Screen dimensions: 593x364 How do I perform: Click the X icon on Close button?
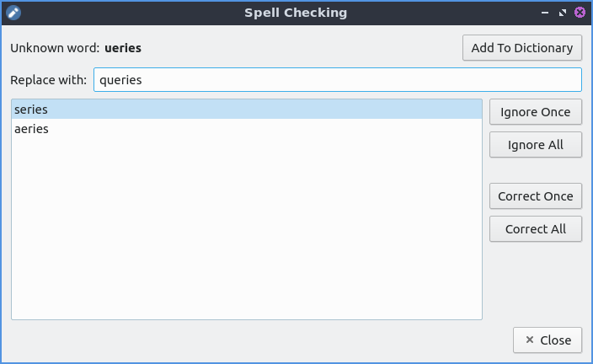click(x=529, y=340)
